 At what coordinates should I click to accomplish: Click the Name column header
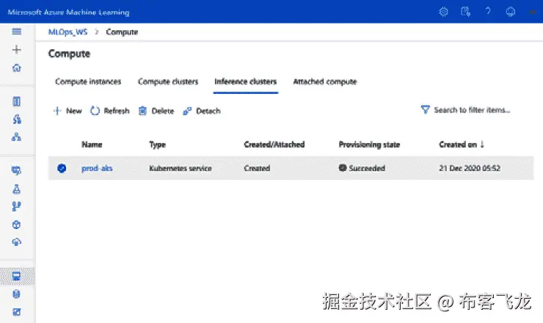tap(92, 145)
